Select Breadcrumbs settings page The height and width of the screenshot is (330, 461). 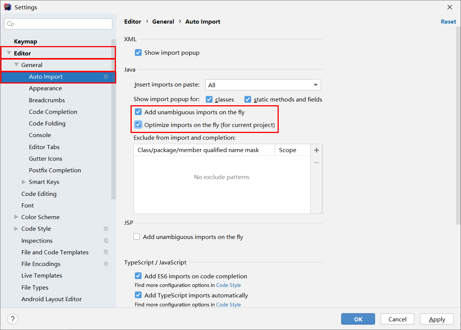tap(47, 100)
